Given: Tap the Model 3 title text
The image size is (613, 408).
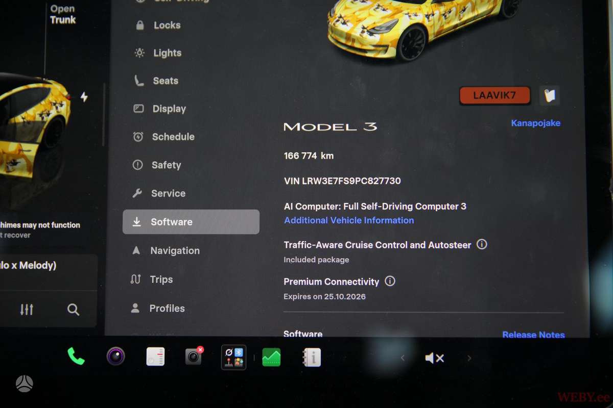Looking at the screenshot, I should click(x=330, y=126).
